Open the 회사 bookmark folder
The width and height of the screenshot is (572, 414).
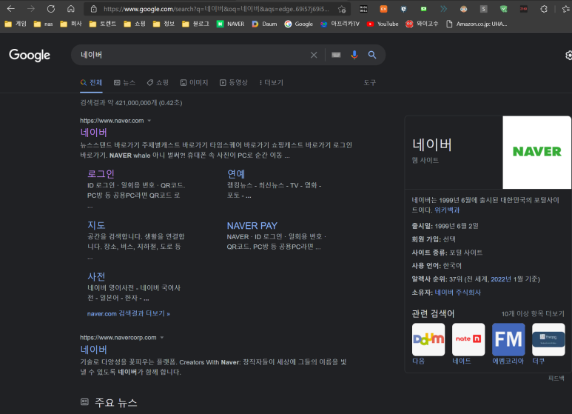pyautogui.click(x=71, y=24)
